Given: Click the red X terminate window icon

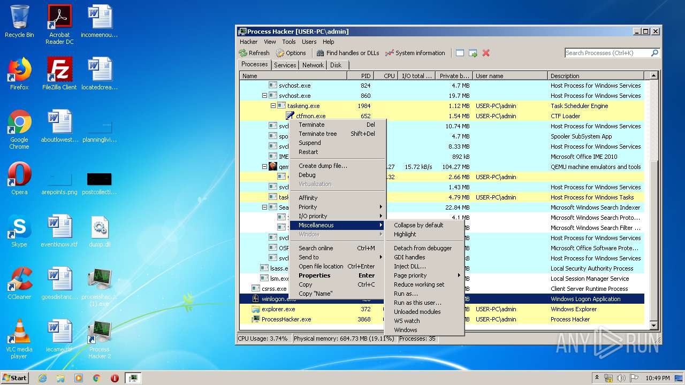Looking at the screenshot, I should click(x=486, y=53).
